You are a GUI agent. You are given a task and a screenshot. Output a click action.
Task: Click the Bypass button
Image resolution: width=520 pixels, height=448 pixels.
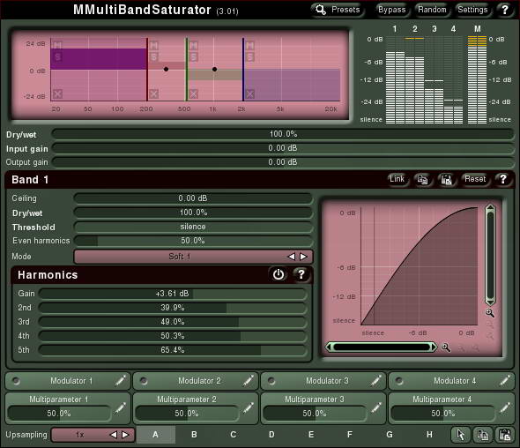pos(391,10)
